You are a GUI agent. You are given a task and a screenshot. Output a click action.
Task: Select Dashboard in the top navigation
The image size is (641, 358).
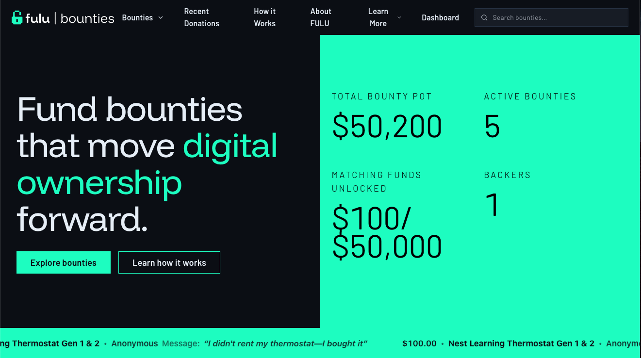click(x=440, y=17)
